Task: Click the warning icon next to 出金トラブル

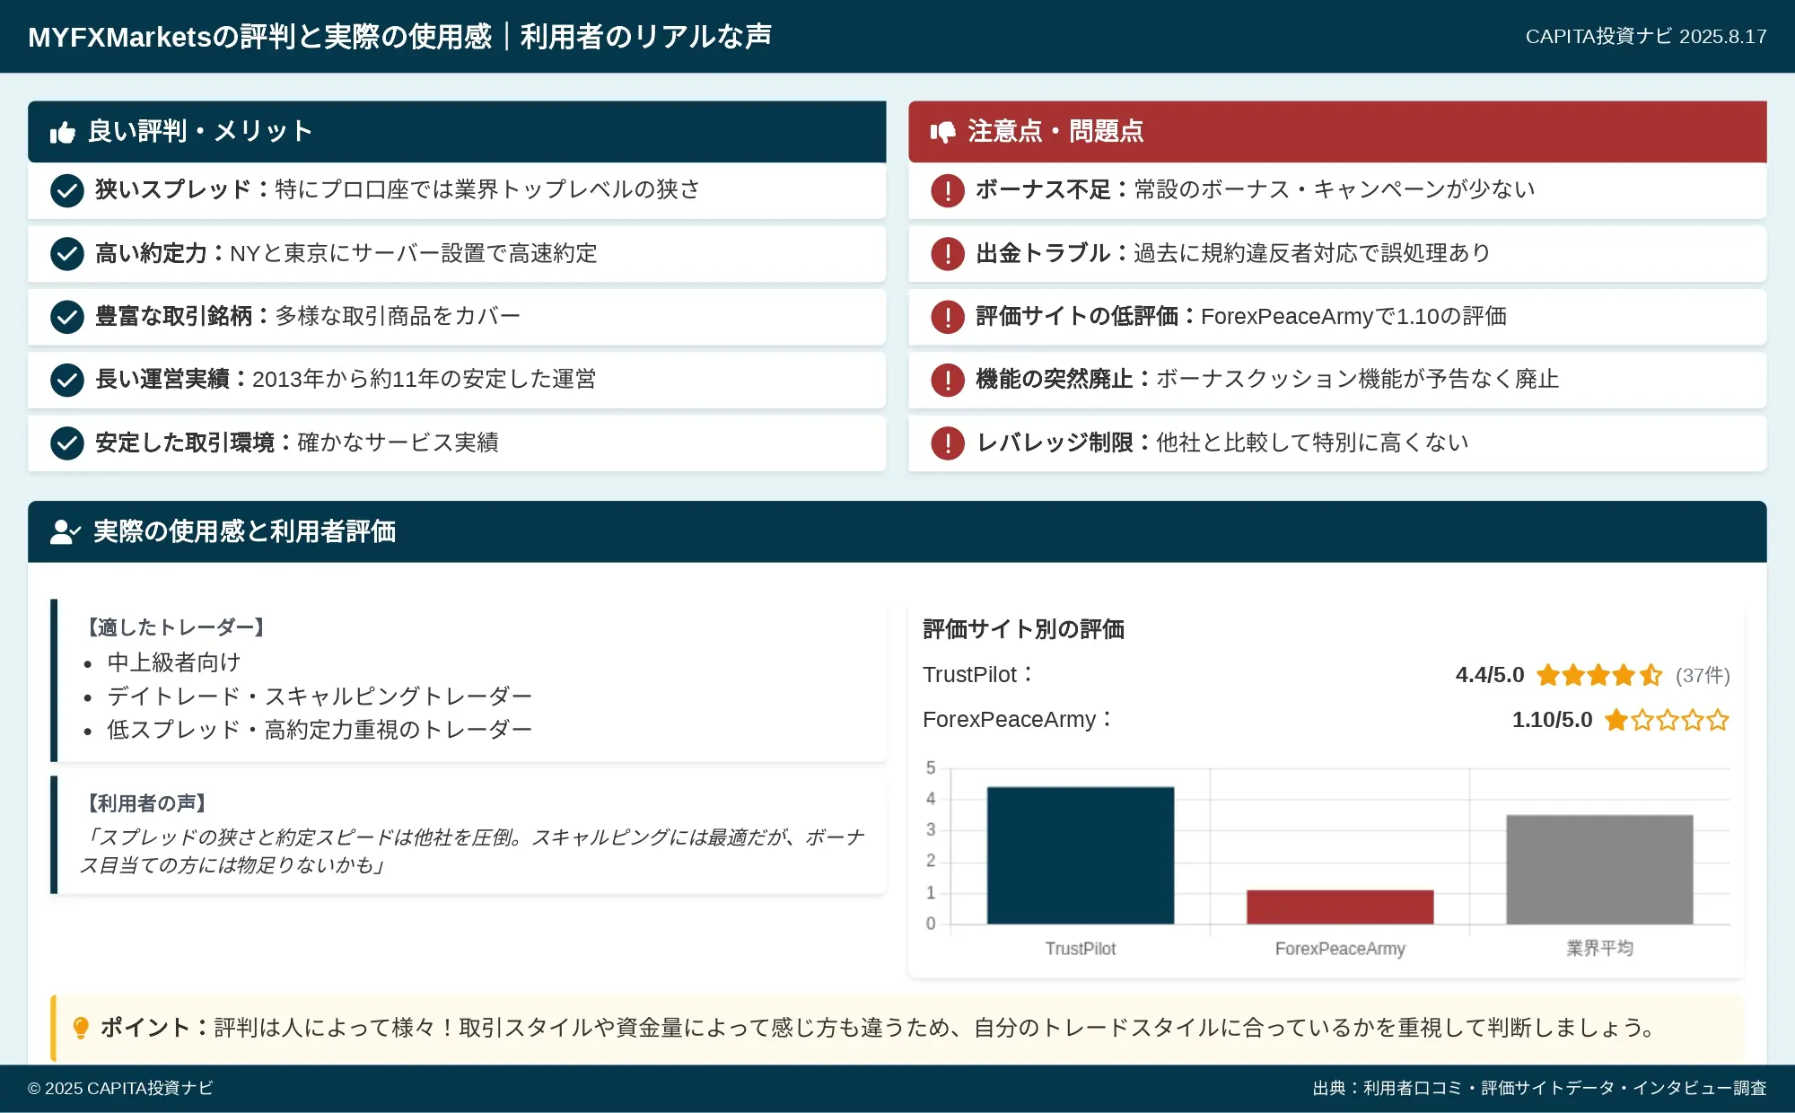Action: click(948, 254)
